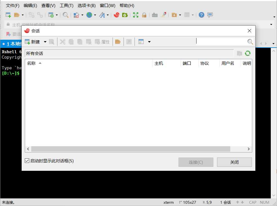This screenshot has width=277, height=206.
Task: Sort sessions by 用户名 column header
Action: [x=230, y=63]
